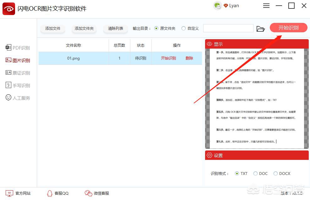Delete 01.png using the 删除 link

click(x=189, y=58)
